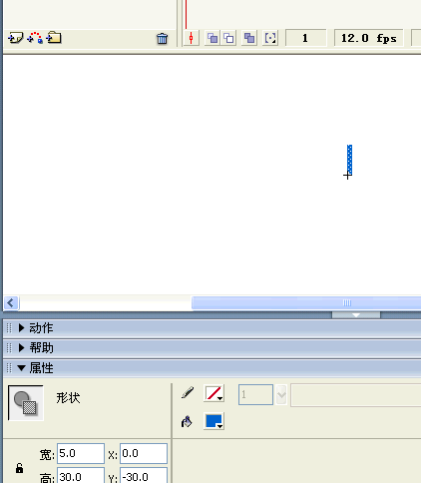Delete layer with trash can icon
Screen dimensions: 421x483
tap(162, 39)
